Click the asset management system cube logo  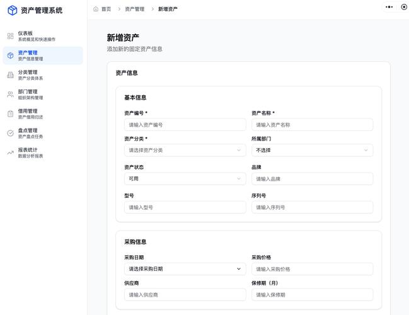(x=12, y=11)
